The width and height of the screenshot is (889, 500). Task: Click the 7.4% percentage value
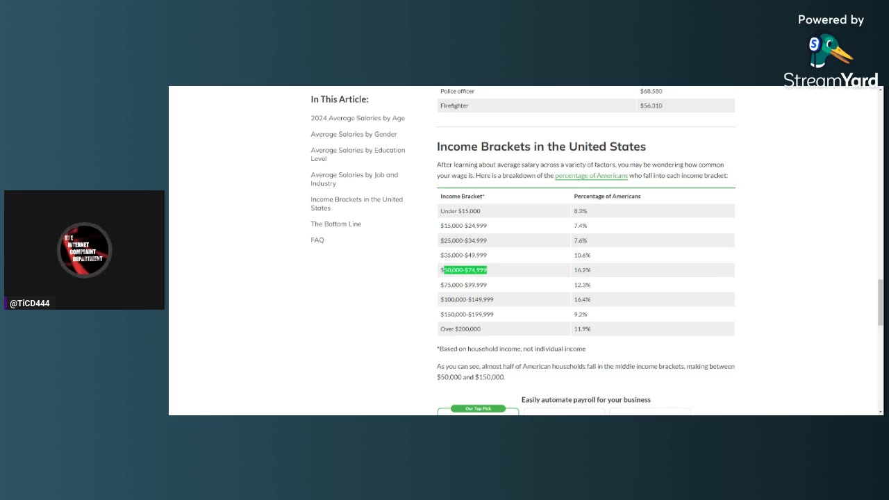pos(581,226)
